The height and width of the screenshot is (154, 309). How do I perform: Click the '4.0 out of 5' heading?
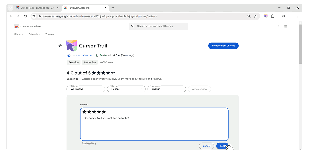[x=79, y=73]
